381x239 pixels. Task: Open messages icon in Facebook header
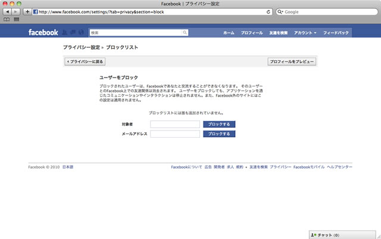[73, 32]
